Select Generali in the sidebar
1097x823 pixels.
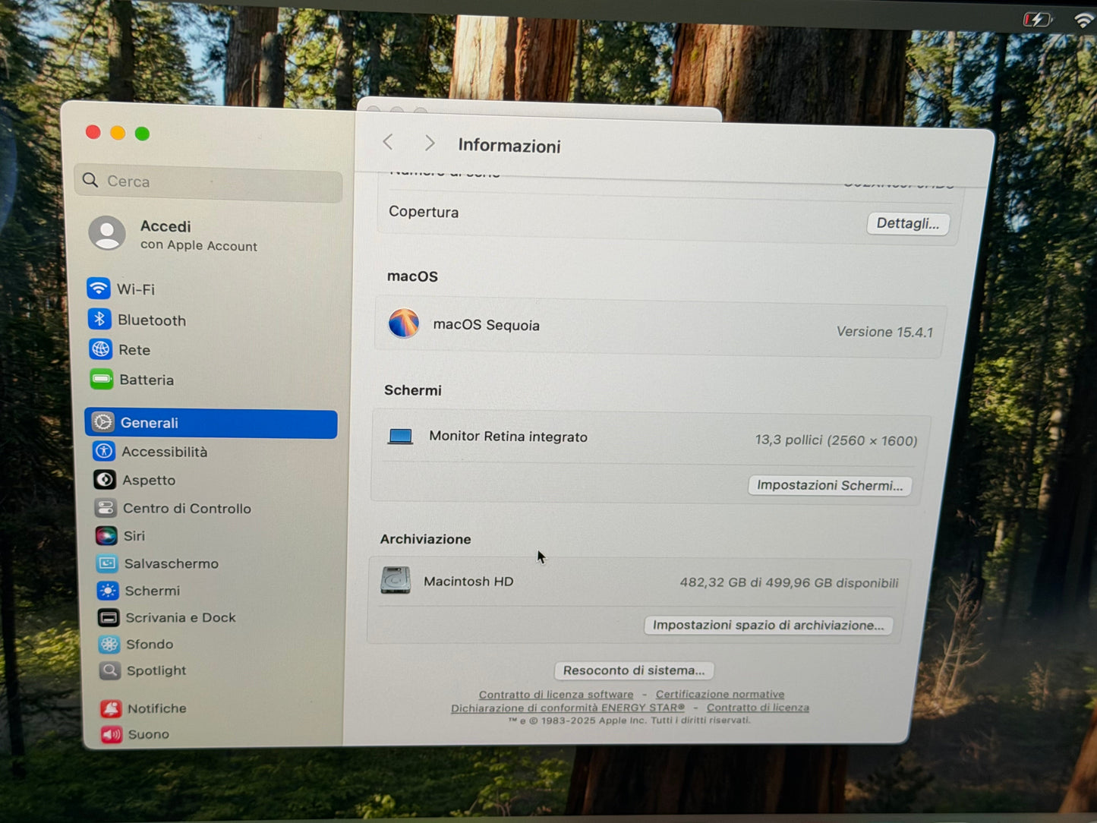[x=211, y=423]
